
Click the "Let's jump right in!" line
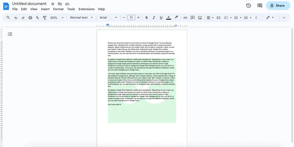point(115,104)
